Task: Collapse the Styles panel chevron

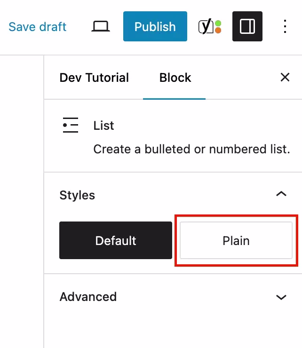Action: click(x=281, y=194)
